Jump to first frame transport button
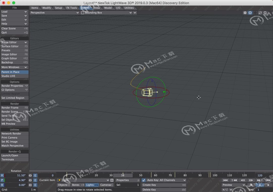The width and height of the screenshot is (273, 192). pyautogui.click(x=225, y=180)
